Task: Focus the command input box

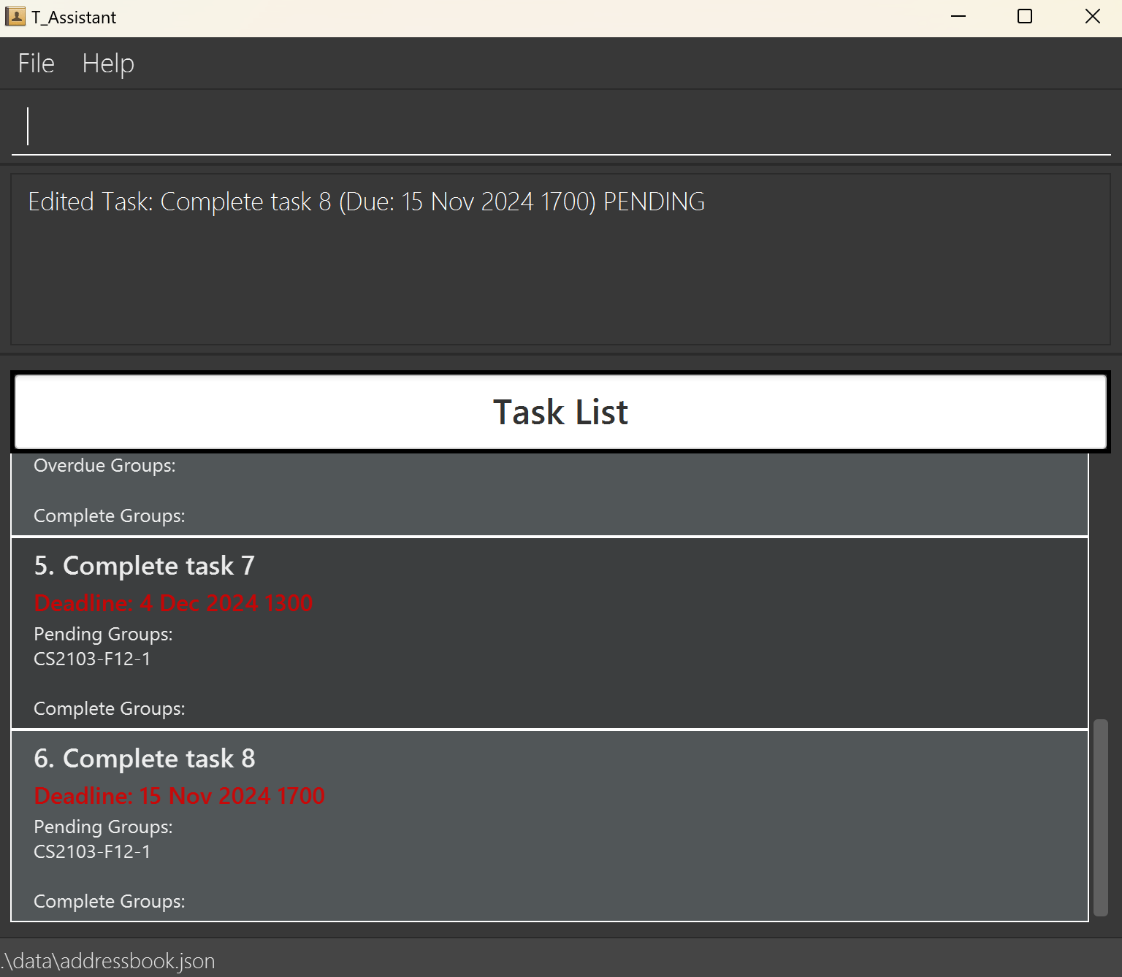Action: (561, 126)
